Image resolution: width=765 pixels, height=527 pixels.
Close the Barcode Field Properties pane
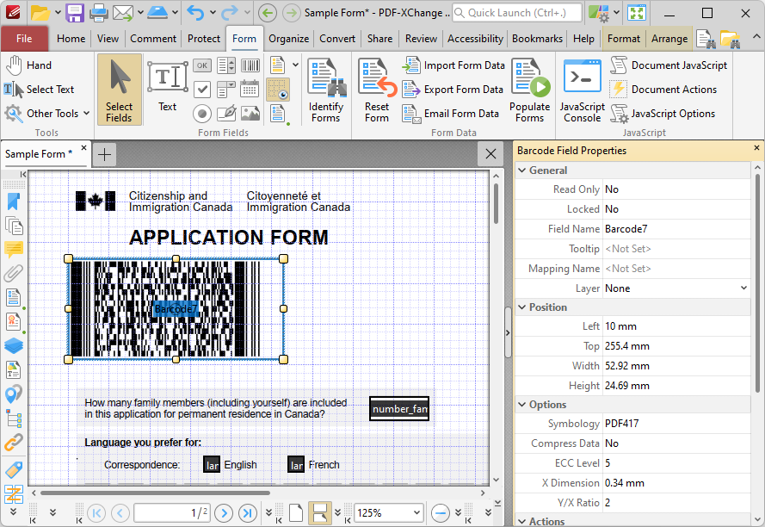(756, 148)
